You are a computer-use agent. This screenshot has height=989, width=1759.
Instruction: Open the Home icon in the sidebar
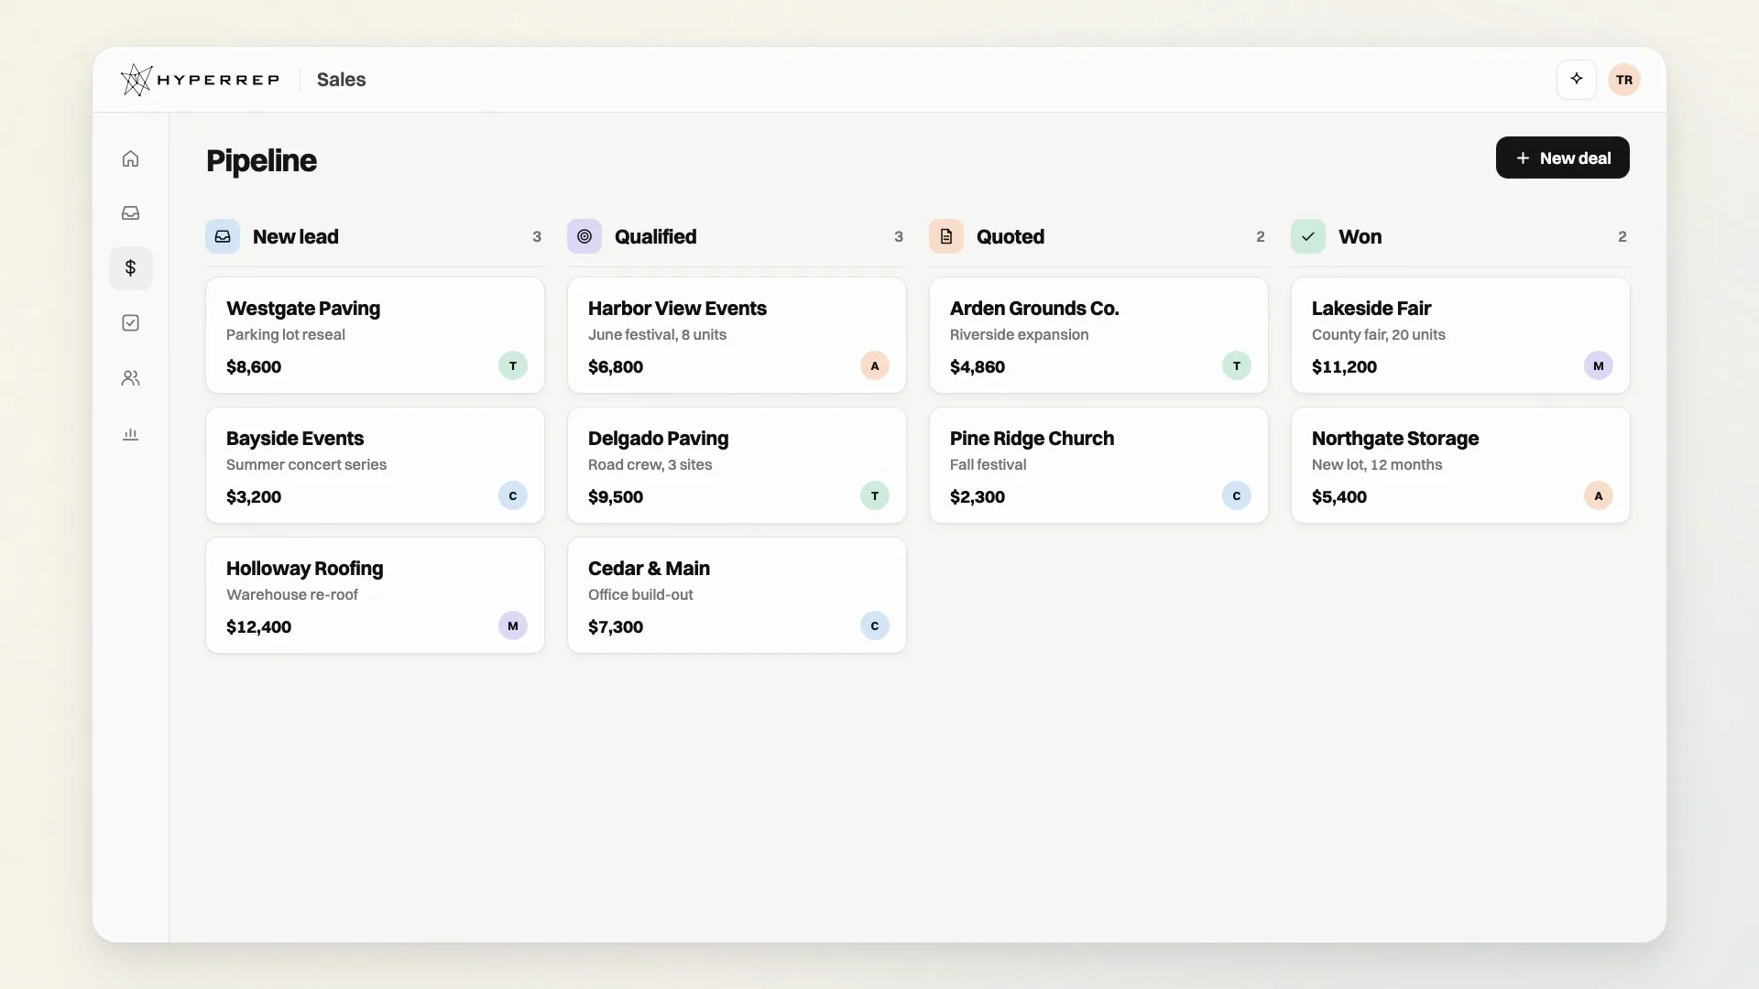130,158
